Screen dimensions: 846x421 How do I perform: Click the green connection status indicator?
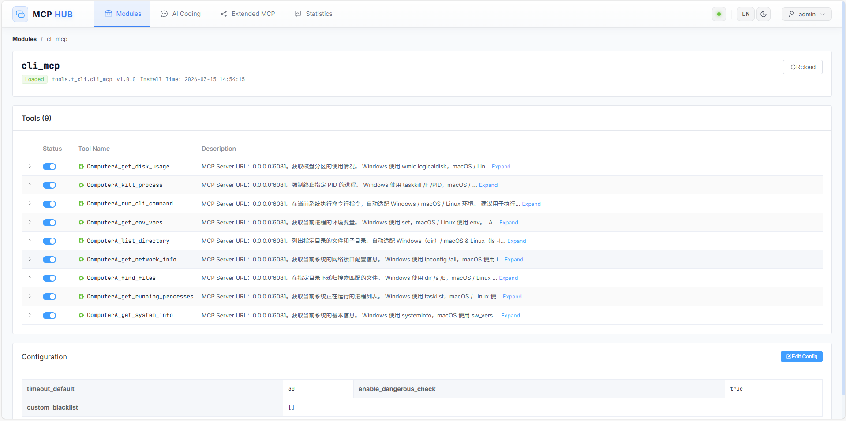[x=719, y=14]
